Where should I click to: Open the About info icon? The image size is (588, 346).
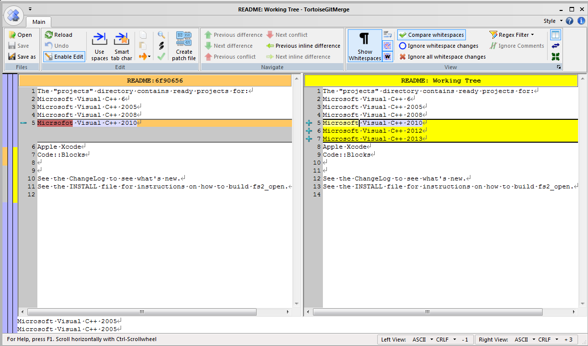pyautogui.click(x=581, y=21)
